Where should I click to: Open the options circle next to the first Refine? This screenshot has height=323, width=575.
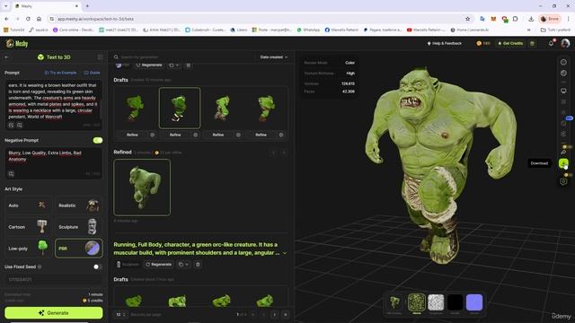click(x=152, y=135)
